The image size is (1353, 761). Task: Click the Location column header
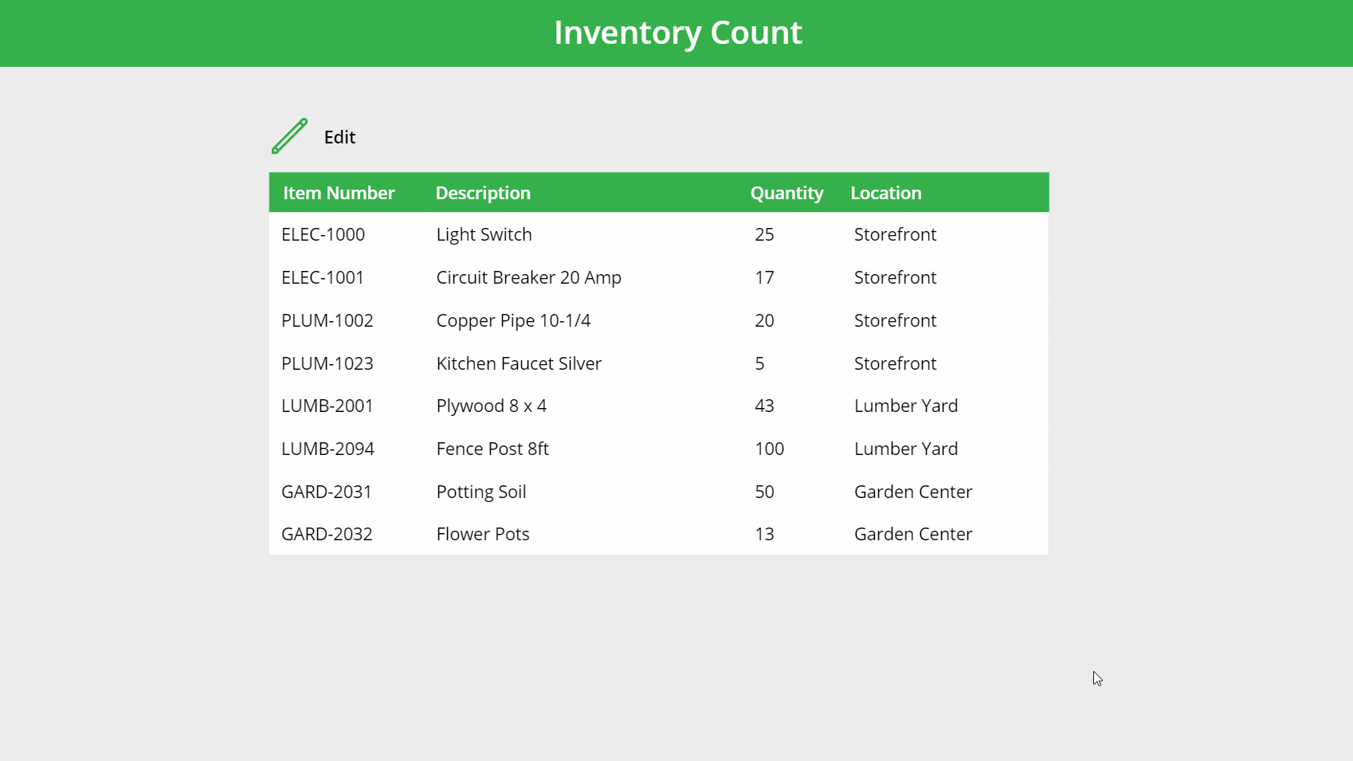886,192
